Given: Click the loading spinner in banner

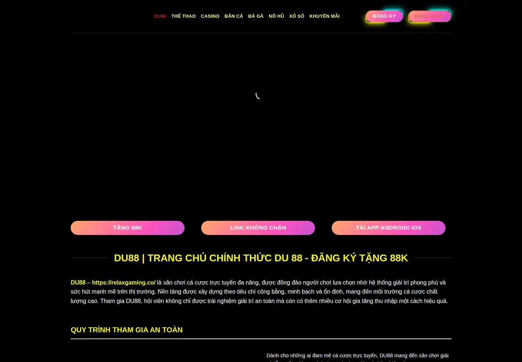Looking at the screenshot, I should tap(258, 96).
